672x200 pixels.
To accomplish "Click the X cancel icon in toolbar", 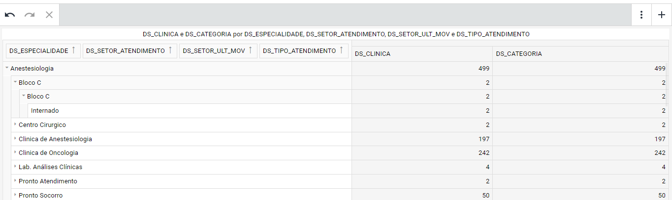I will [49, 15].
